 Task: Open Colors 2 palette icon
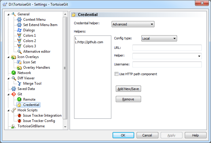19,41
